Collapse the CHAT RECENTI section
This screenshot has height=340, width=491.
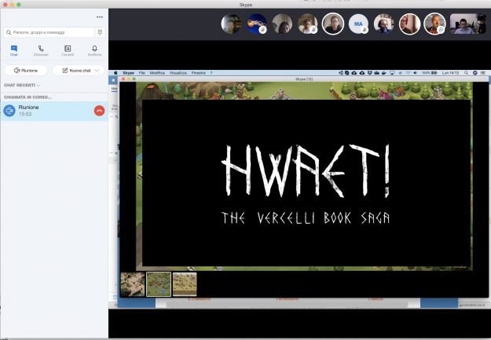[22, 85]
